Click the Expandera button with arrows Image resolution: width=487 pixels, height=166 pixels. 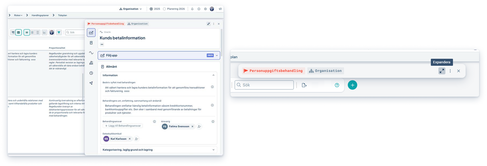[442, 71]
